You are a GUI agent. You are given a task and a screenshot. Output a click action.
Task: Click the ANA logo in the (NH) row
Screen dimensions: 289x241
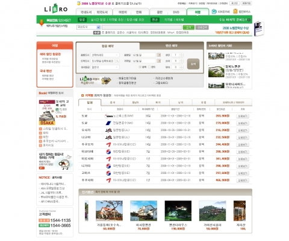pos(108,123)
